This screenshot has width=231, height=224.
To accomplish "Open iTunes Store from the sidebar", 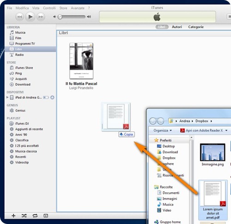I will pyautogui.click(x=24, y=68).
